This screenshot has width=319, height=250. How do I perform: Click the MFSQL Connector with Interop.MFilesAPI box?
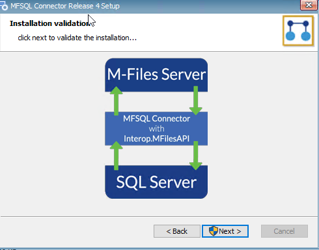pos(156,129)
